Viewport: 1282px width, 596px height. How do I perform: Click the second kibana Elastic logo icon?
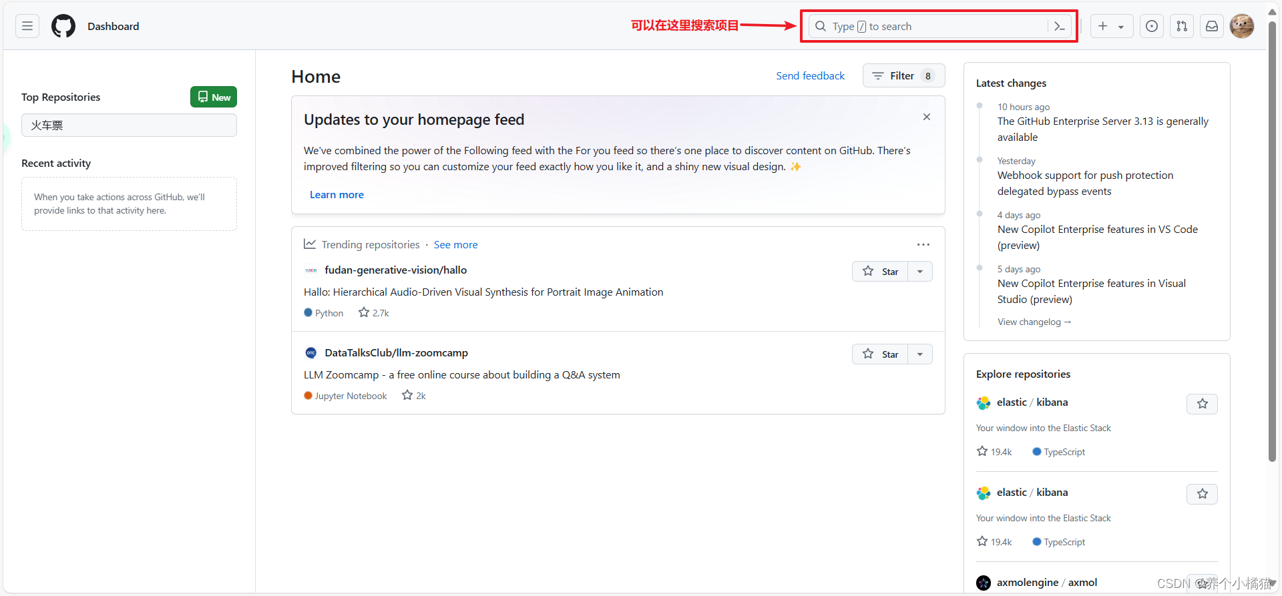984,493
